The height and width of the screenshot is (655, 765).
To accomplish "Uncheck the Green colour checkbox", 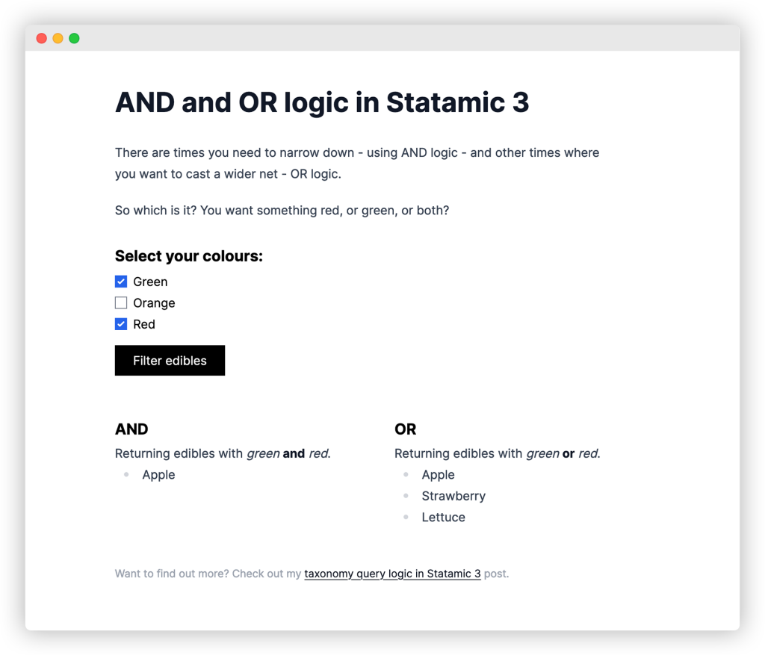I will coord(121,282).
